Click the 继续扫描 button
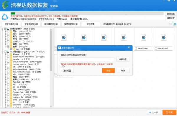Image resolution: width=177 pixels, height=116 pixels. coord(171,14)
